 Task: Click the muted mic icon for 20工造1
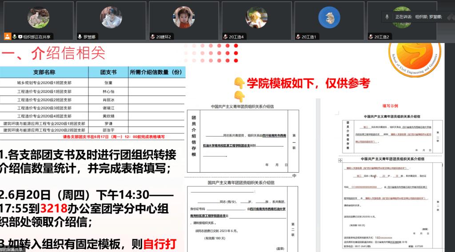pyautogui.click(x=298, y=36)
